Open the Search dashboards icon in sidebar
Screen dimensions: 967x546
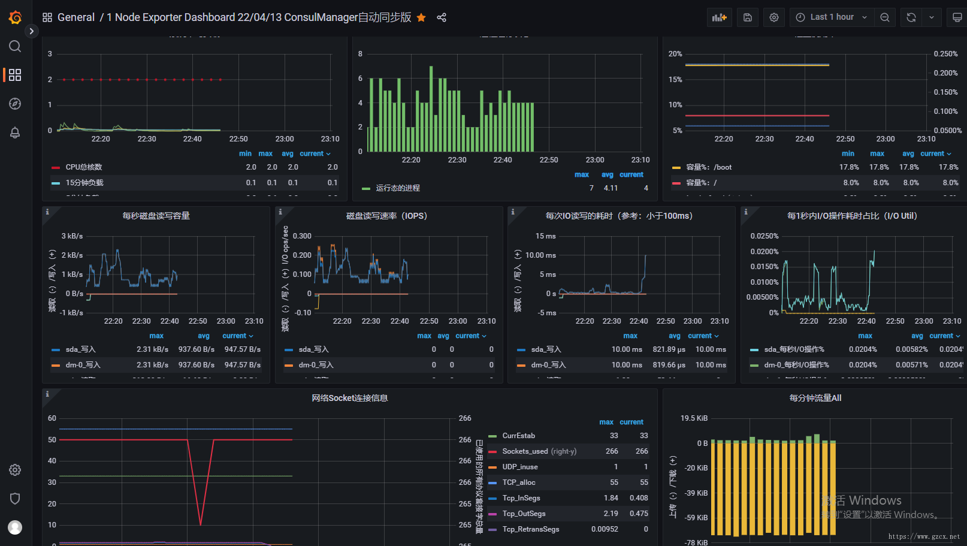15,46
